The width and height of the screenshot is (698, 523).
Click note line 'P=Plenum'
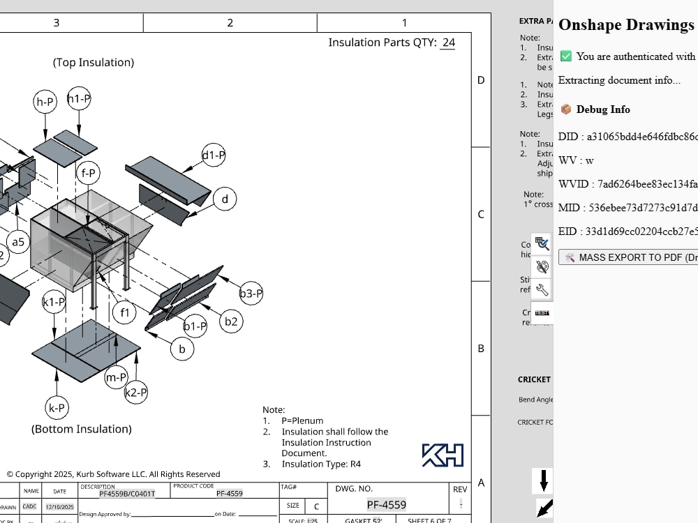[302, 420]
